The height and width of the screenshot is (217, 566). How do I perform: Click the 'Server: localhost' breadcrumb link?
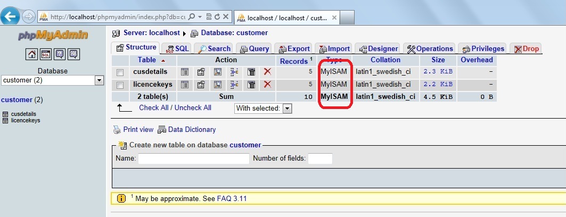[x=152, y=33]
